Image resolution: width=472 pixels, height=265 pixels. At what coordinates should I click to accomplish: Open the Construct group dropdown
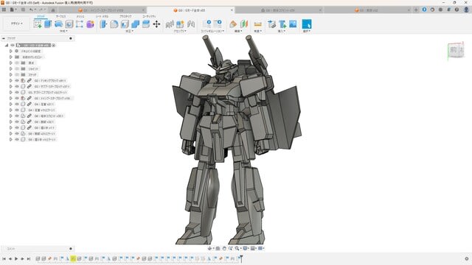click(x=238, y=31)
